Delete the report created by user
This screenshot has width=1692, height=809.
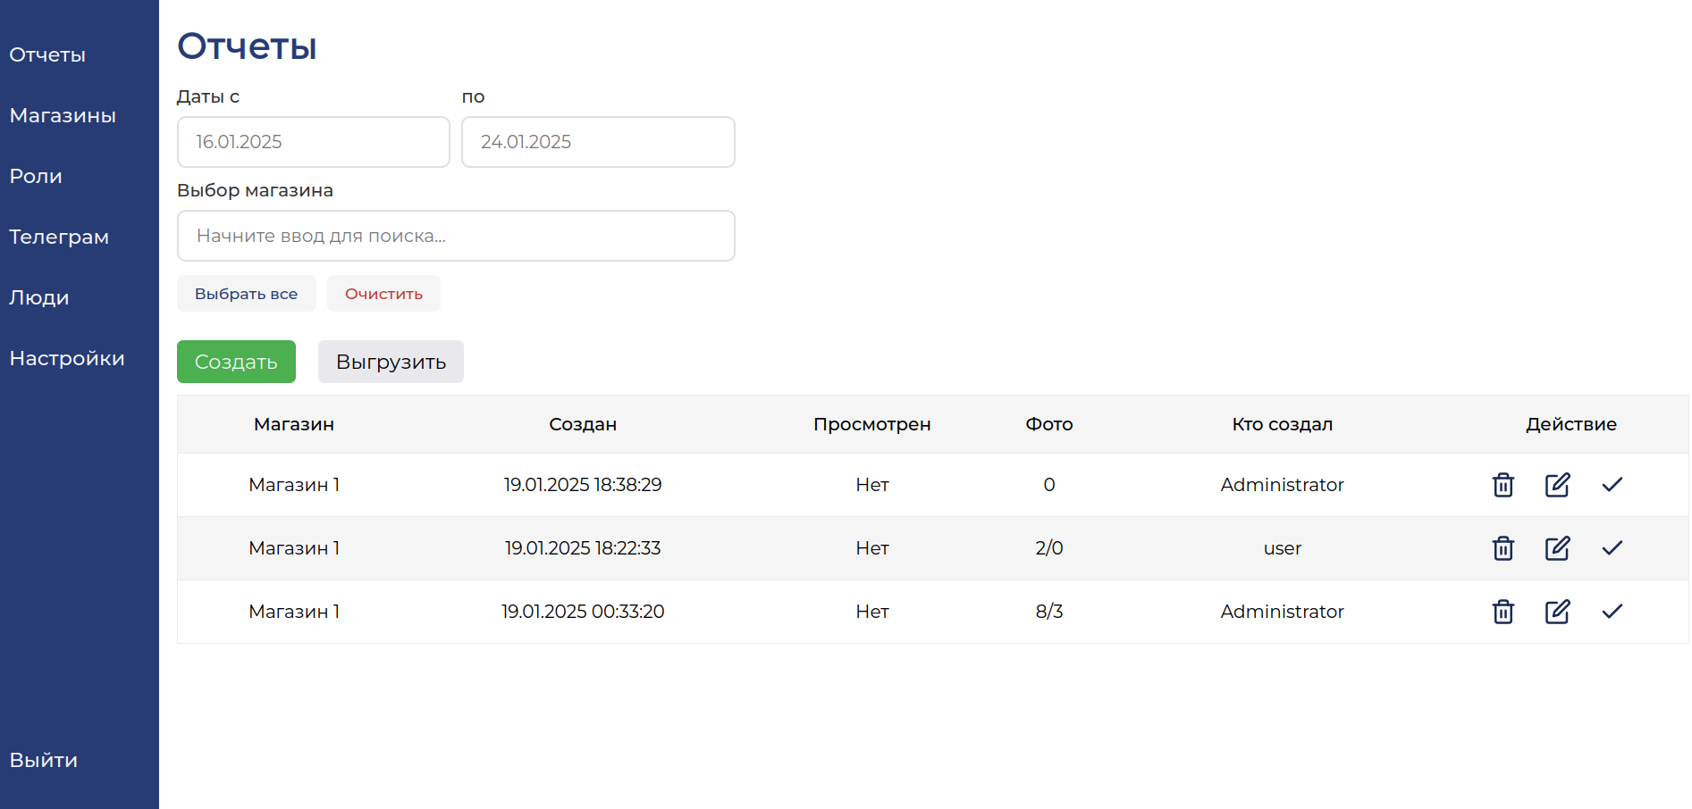[x=1503, y=548]
